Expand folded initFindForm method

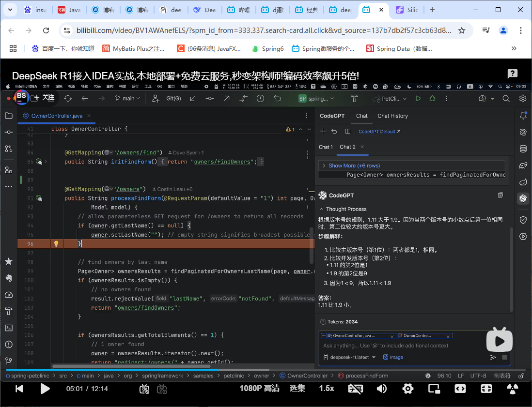coord(46,162)
